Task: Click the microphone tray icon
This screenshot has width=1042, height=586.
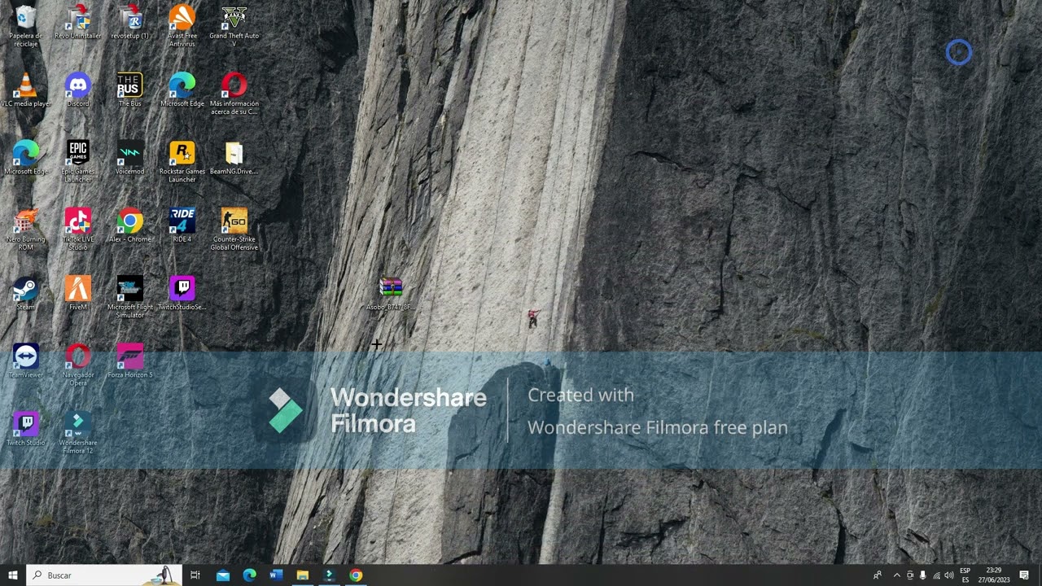Action: [923, 575]
